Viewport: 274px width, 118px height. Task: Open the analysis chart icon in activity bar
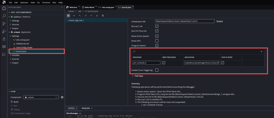pyautogui.click(x=4, y=54)
